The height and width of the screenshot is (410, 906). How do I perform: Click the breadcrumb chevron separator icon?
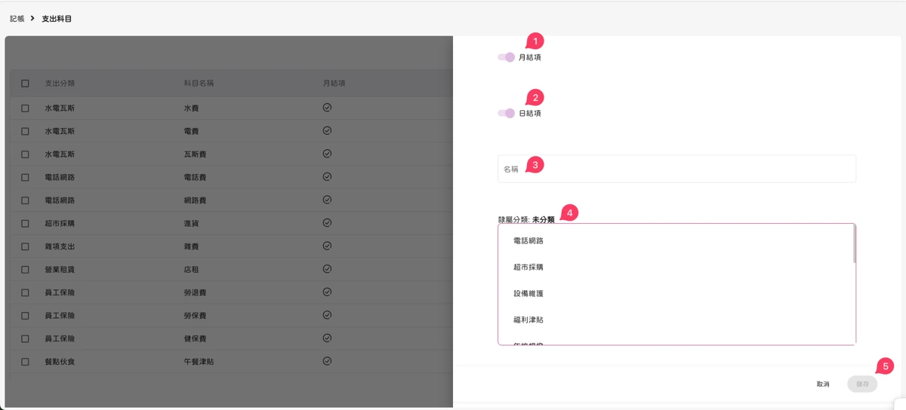point(33,18)
